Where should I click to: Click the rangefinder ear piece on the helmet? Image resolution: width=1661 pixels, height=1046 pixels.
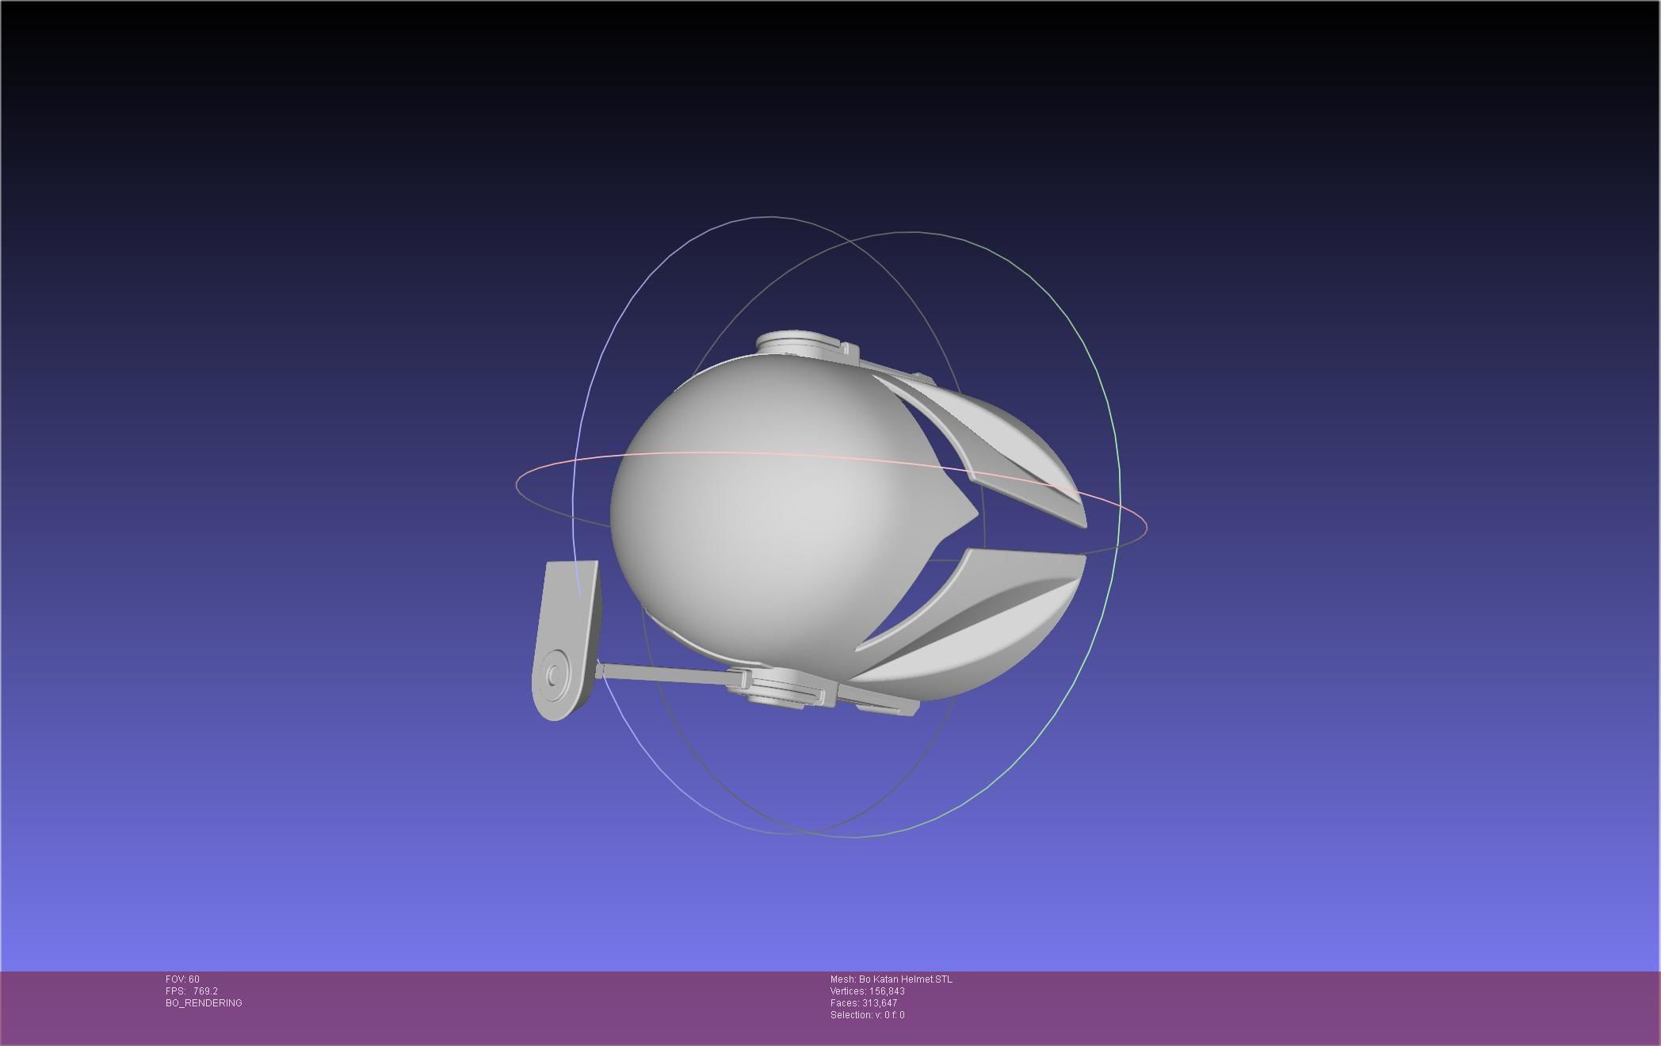click(x=567, y=640)
